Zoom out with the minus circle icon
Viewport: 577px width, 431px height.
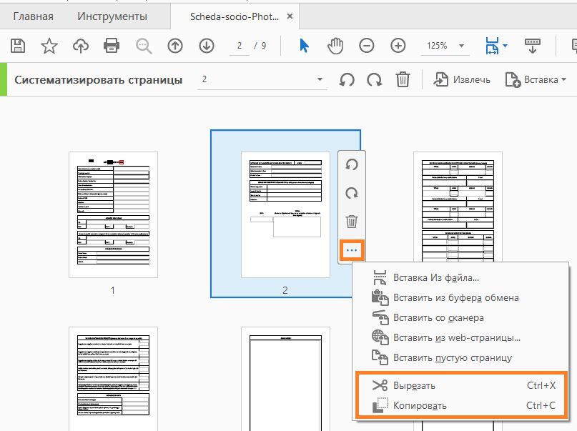coord(367,46)
